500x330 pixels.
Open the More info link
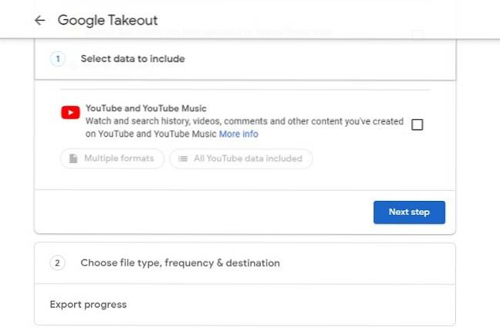[238, 134]
